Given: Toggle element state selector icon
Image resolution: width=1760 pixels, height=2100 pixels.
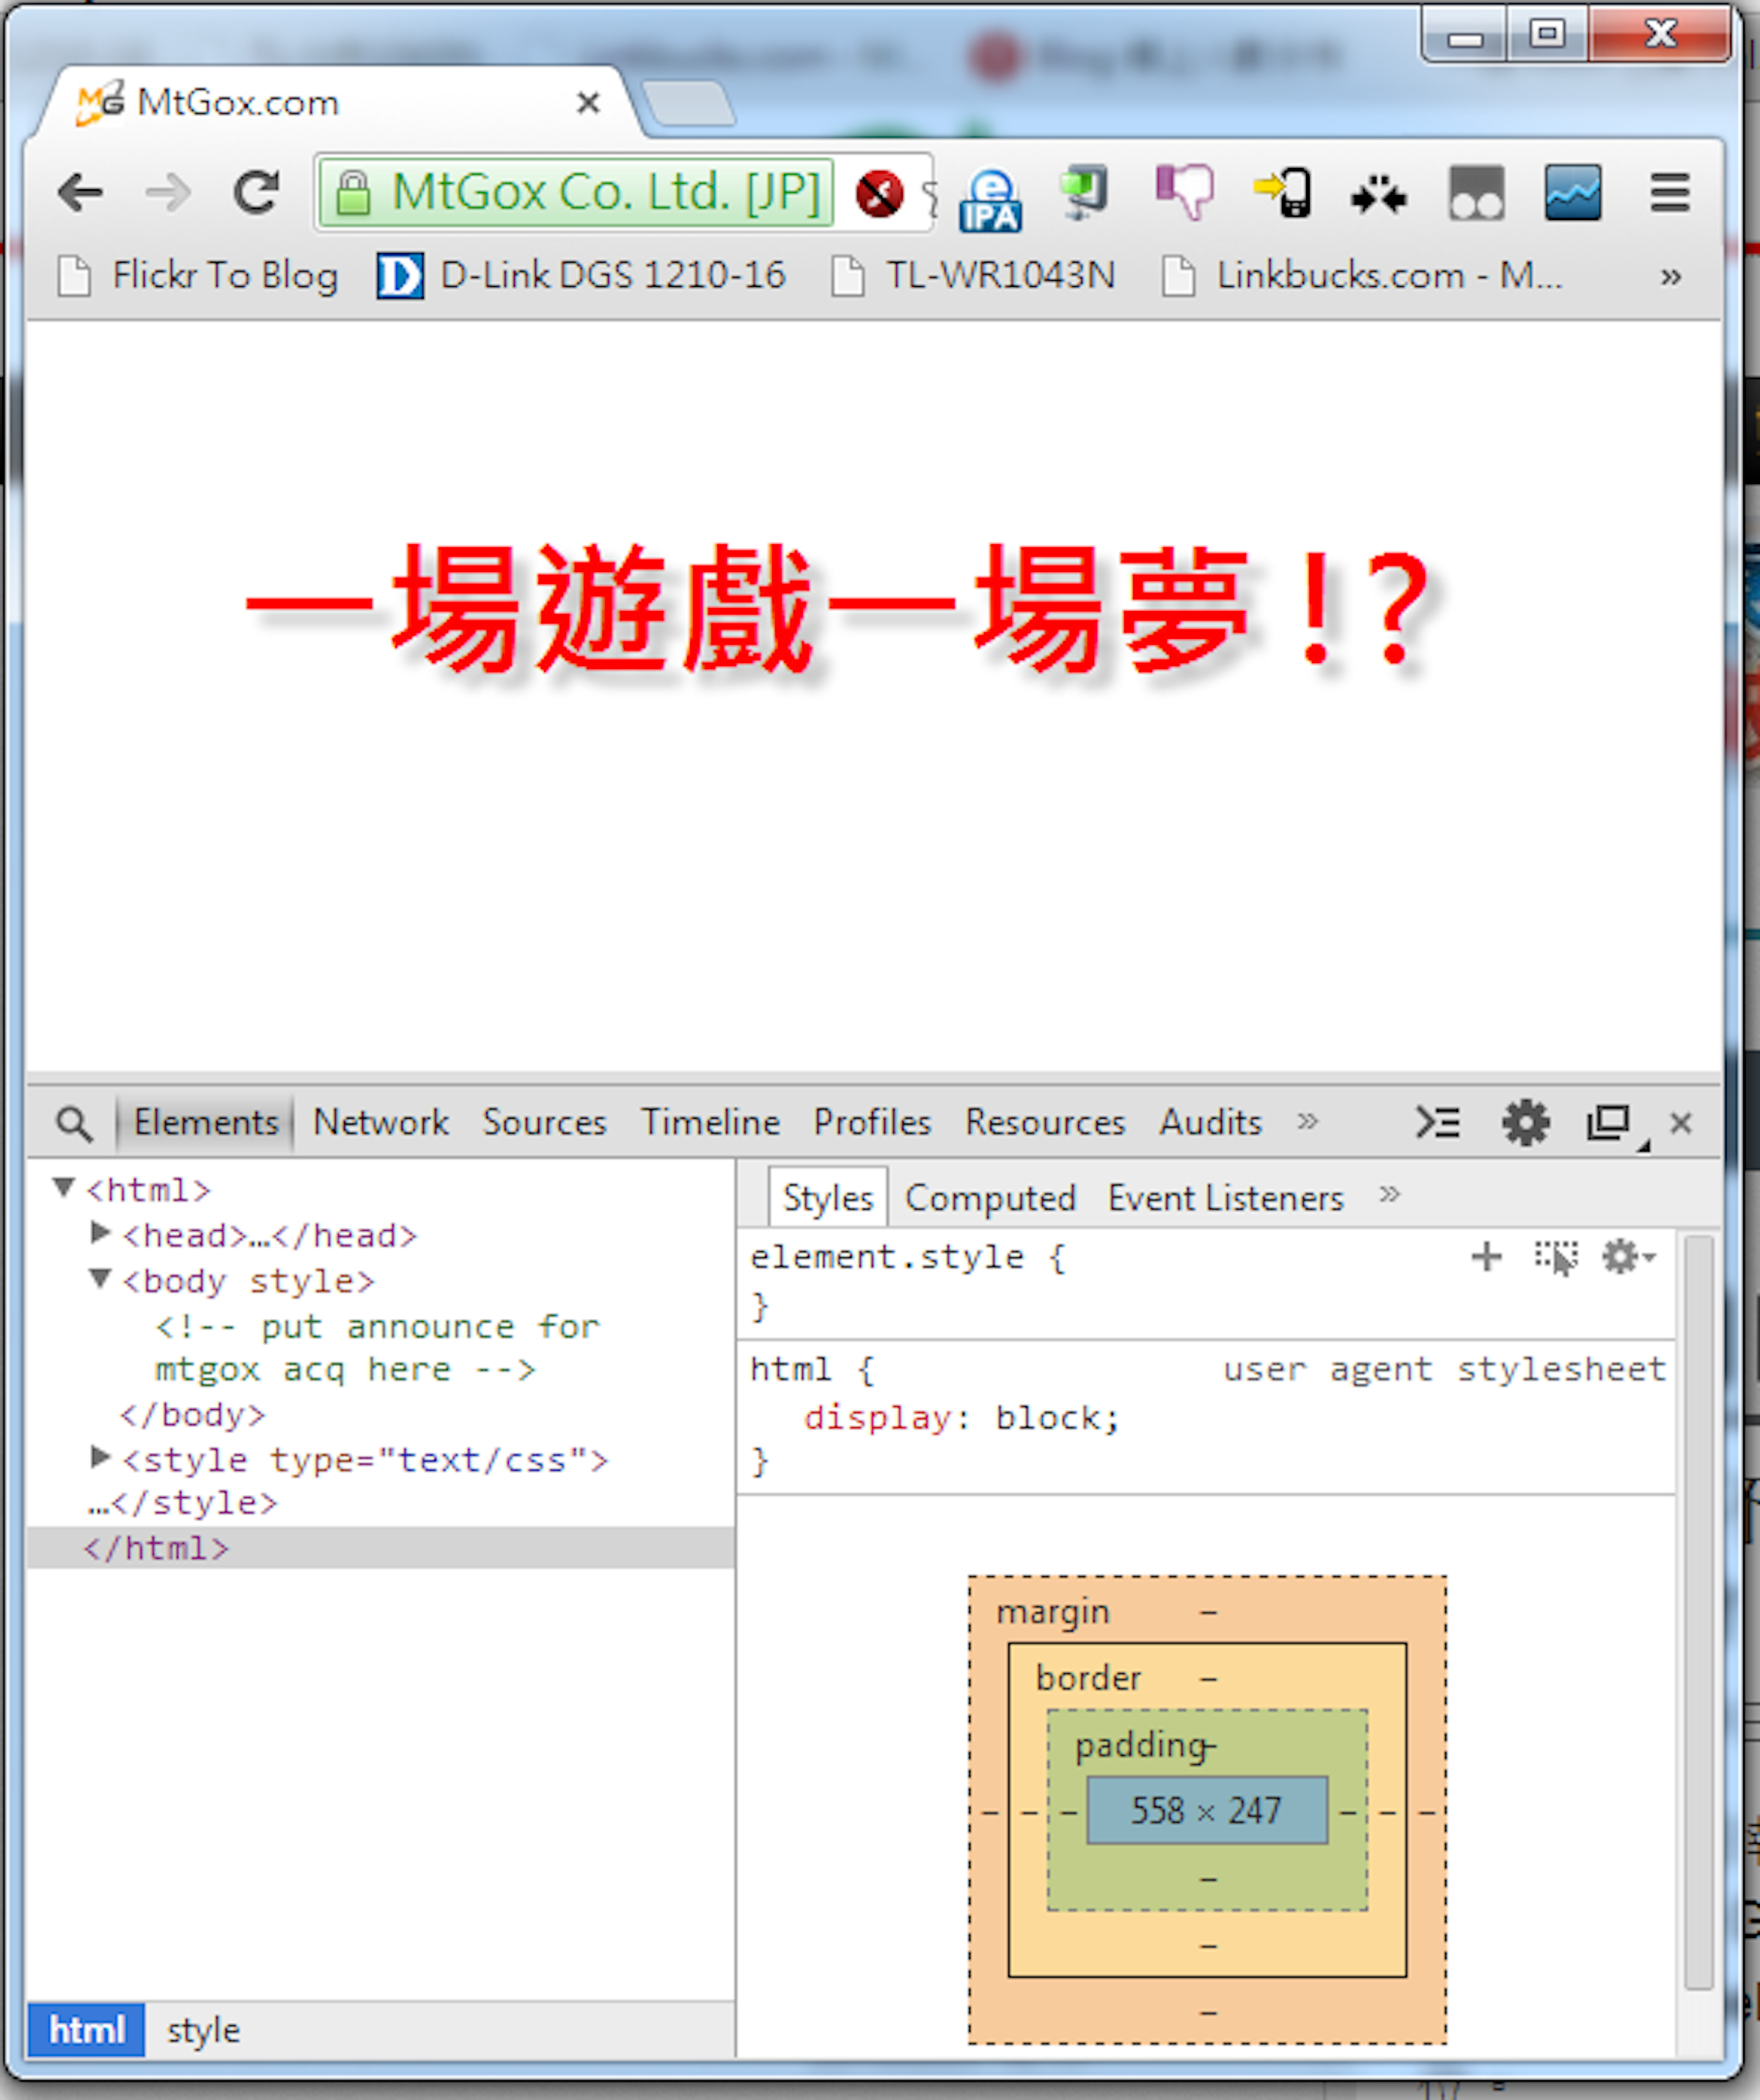Looking at the screenshot, I should click(1557, 1258).
